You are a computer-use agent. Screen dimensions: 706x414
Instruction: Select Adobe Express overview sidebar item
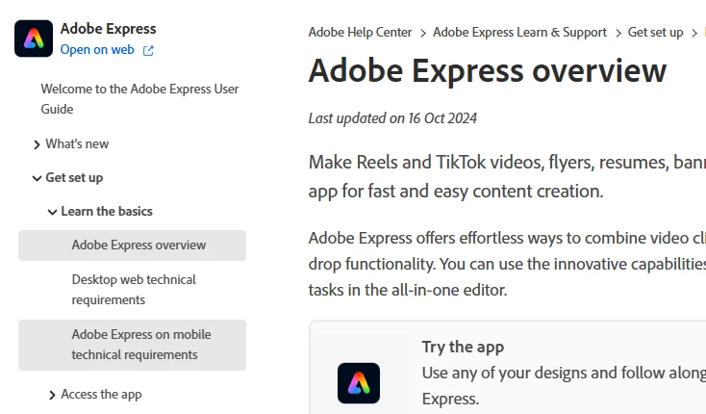coord(132,246)
